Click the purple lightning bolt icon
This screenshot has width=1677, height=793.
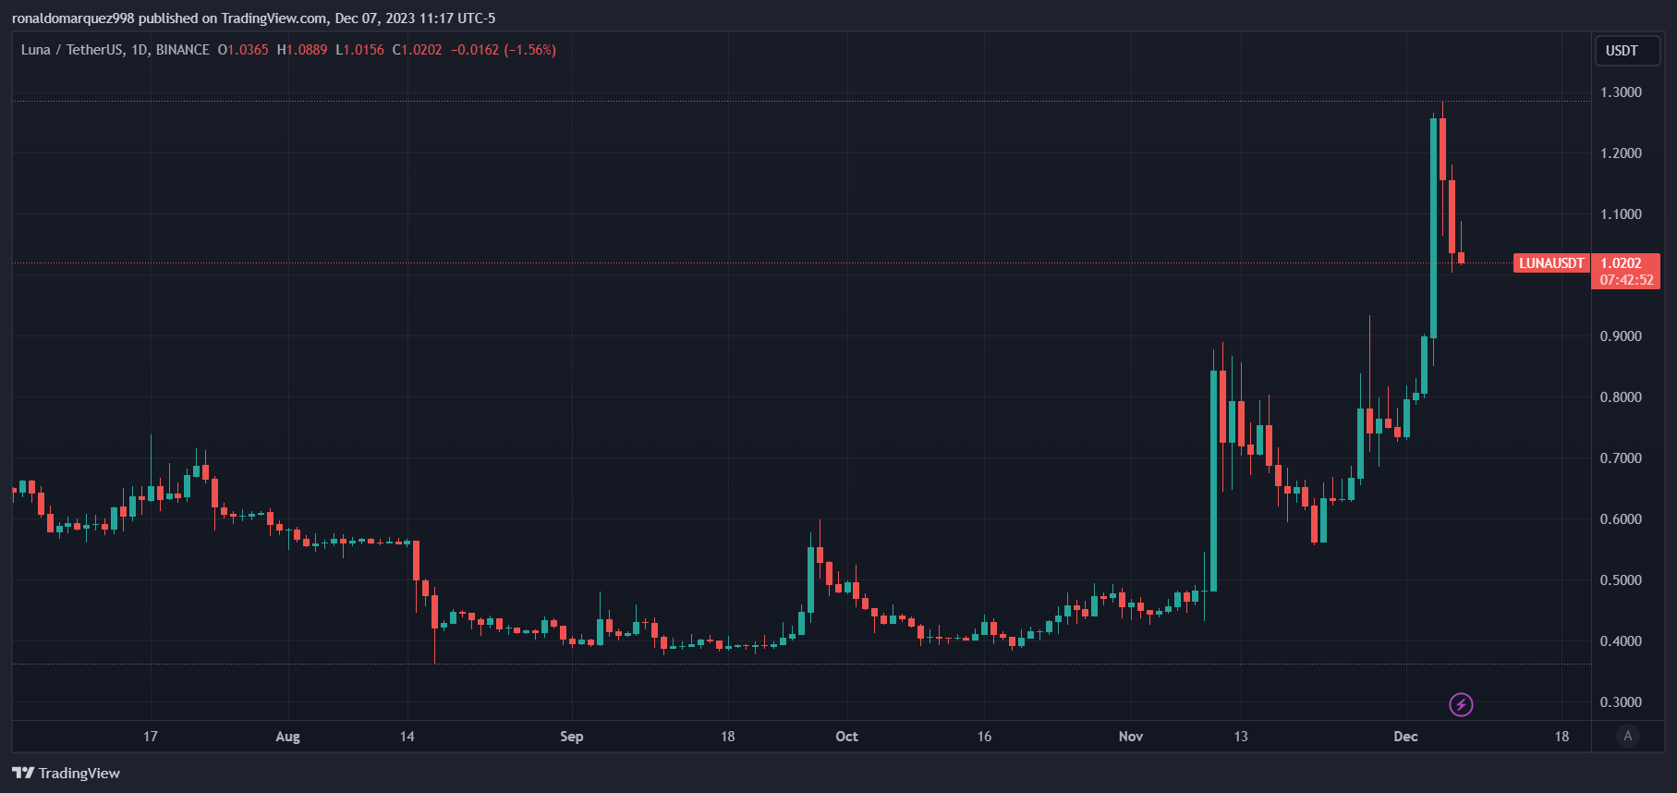pos(1460,705)
